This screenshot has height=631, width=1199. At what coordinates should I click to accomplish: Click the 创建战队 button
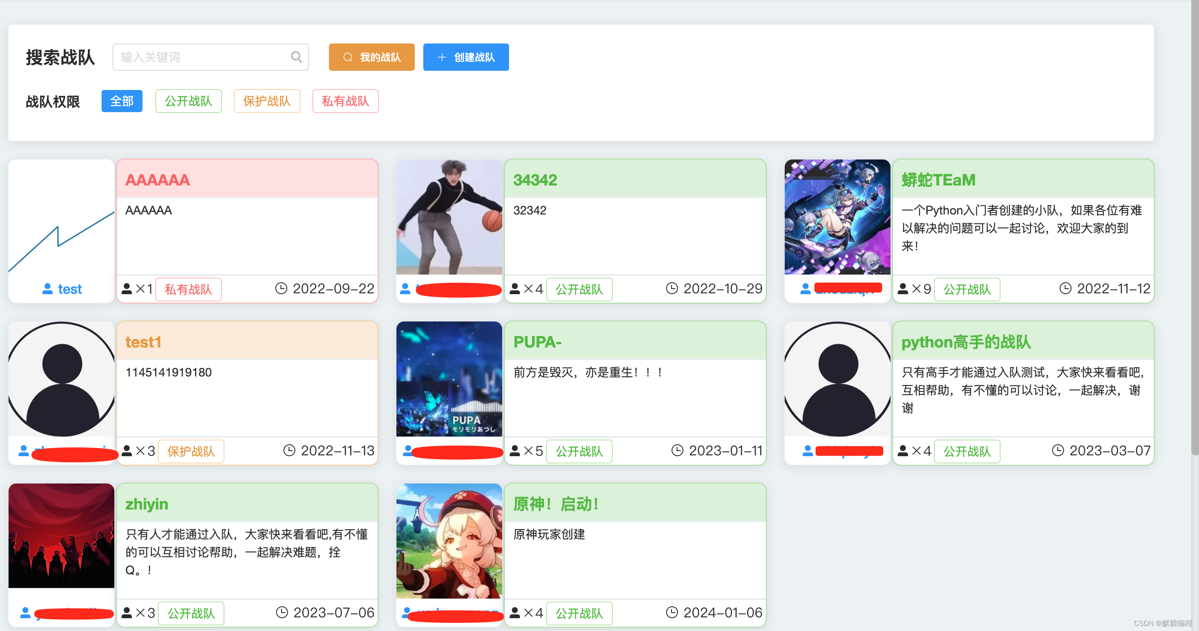[466, 57]
